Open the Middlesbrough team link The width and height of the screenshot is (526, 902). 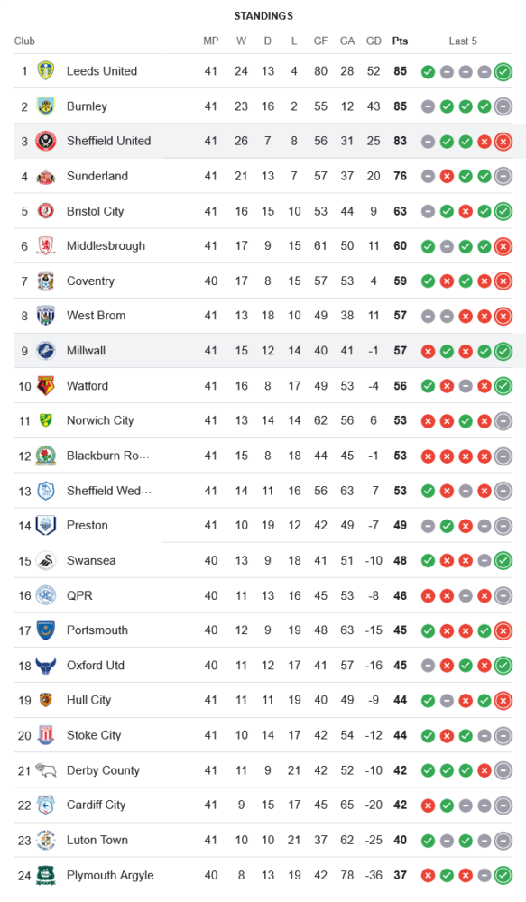(x=106, y=246)
